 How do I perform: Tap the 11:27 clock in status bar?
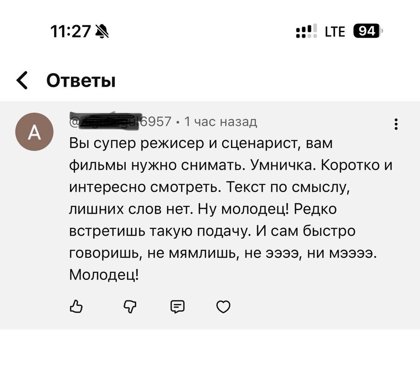tap(71, 32)
